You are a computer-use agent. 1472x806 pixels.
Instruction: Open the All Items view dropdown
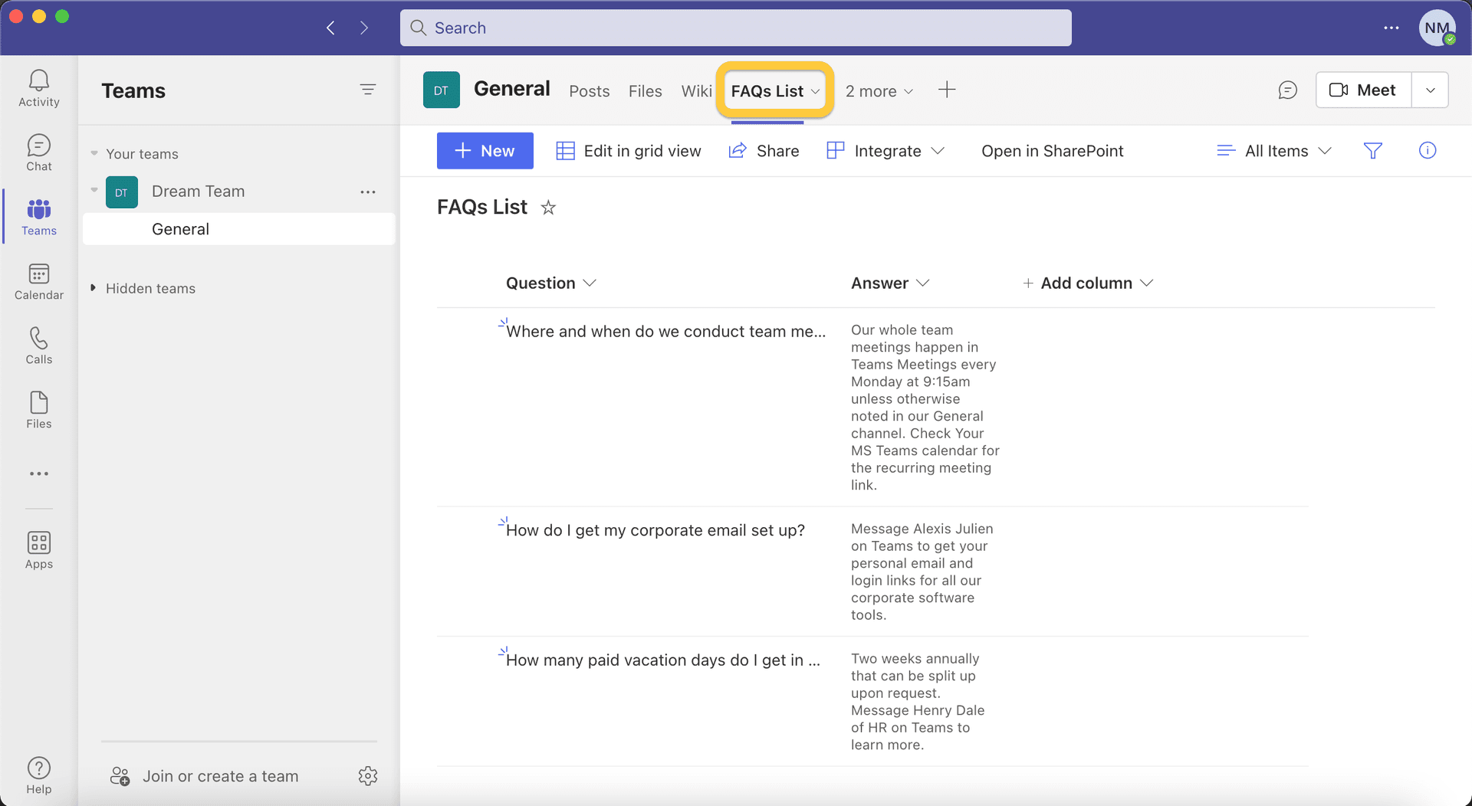tap(1274, 151)
